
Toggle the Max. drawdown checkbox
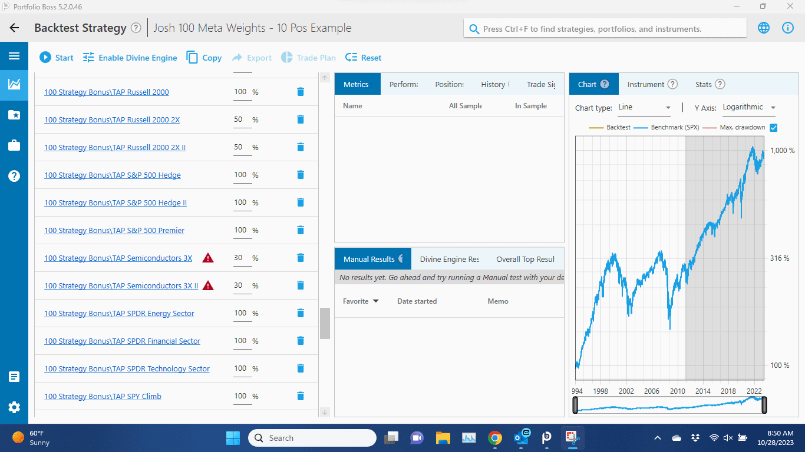[x=774, y=128]
